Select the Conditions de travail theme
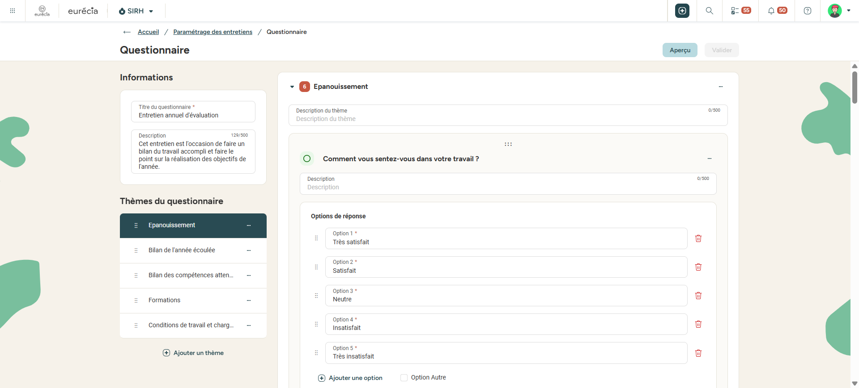 [193, 325]
